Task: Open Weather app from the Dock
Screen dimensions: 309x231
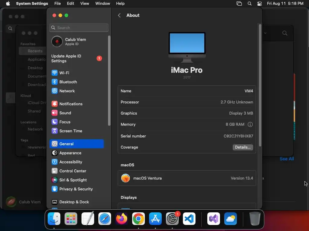Action: tap(231, 219)
